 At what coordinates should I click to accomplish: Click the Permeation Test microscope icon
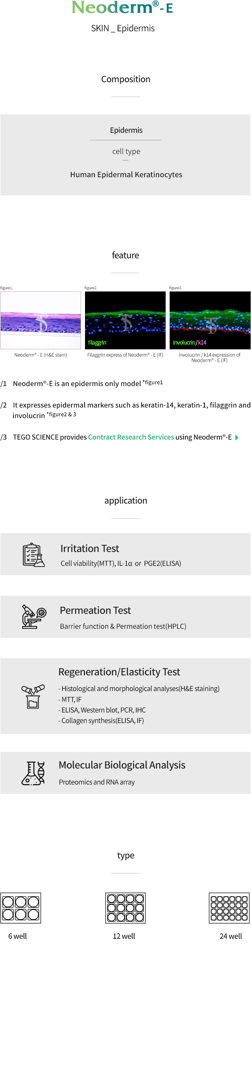pos(34,617)
